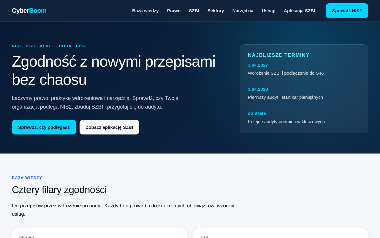The image size is (380, 238).
Task: Open the Sektory navigation item
Action: (216, 11)
